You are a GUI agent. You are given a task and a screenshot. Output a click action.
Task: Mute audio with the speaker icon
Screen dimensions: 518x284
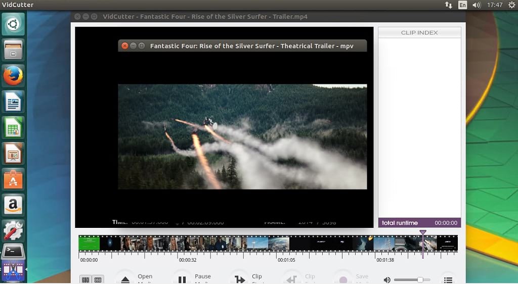point(387,280)
